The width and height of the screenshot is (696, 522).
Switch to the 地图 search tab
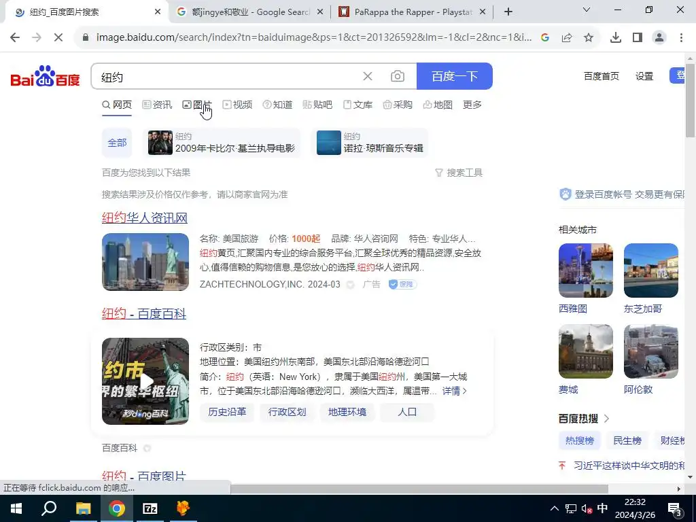tap(438, 105)
